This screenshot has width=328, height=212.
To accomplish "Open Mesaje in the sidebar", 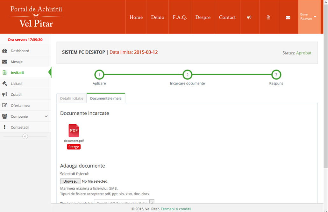I will point(25,62).
